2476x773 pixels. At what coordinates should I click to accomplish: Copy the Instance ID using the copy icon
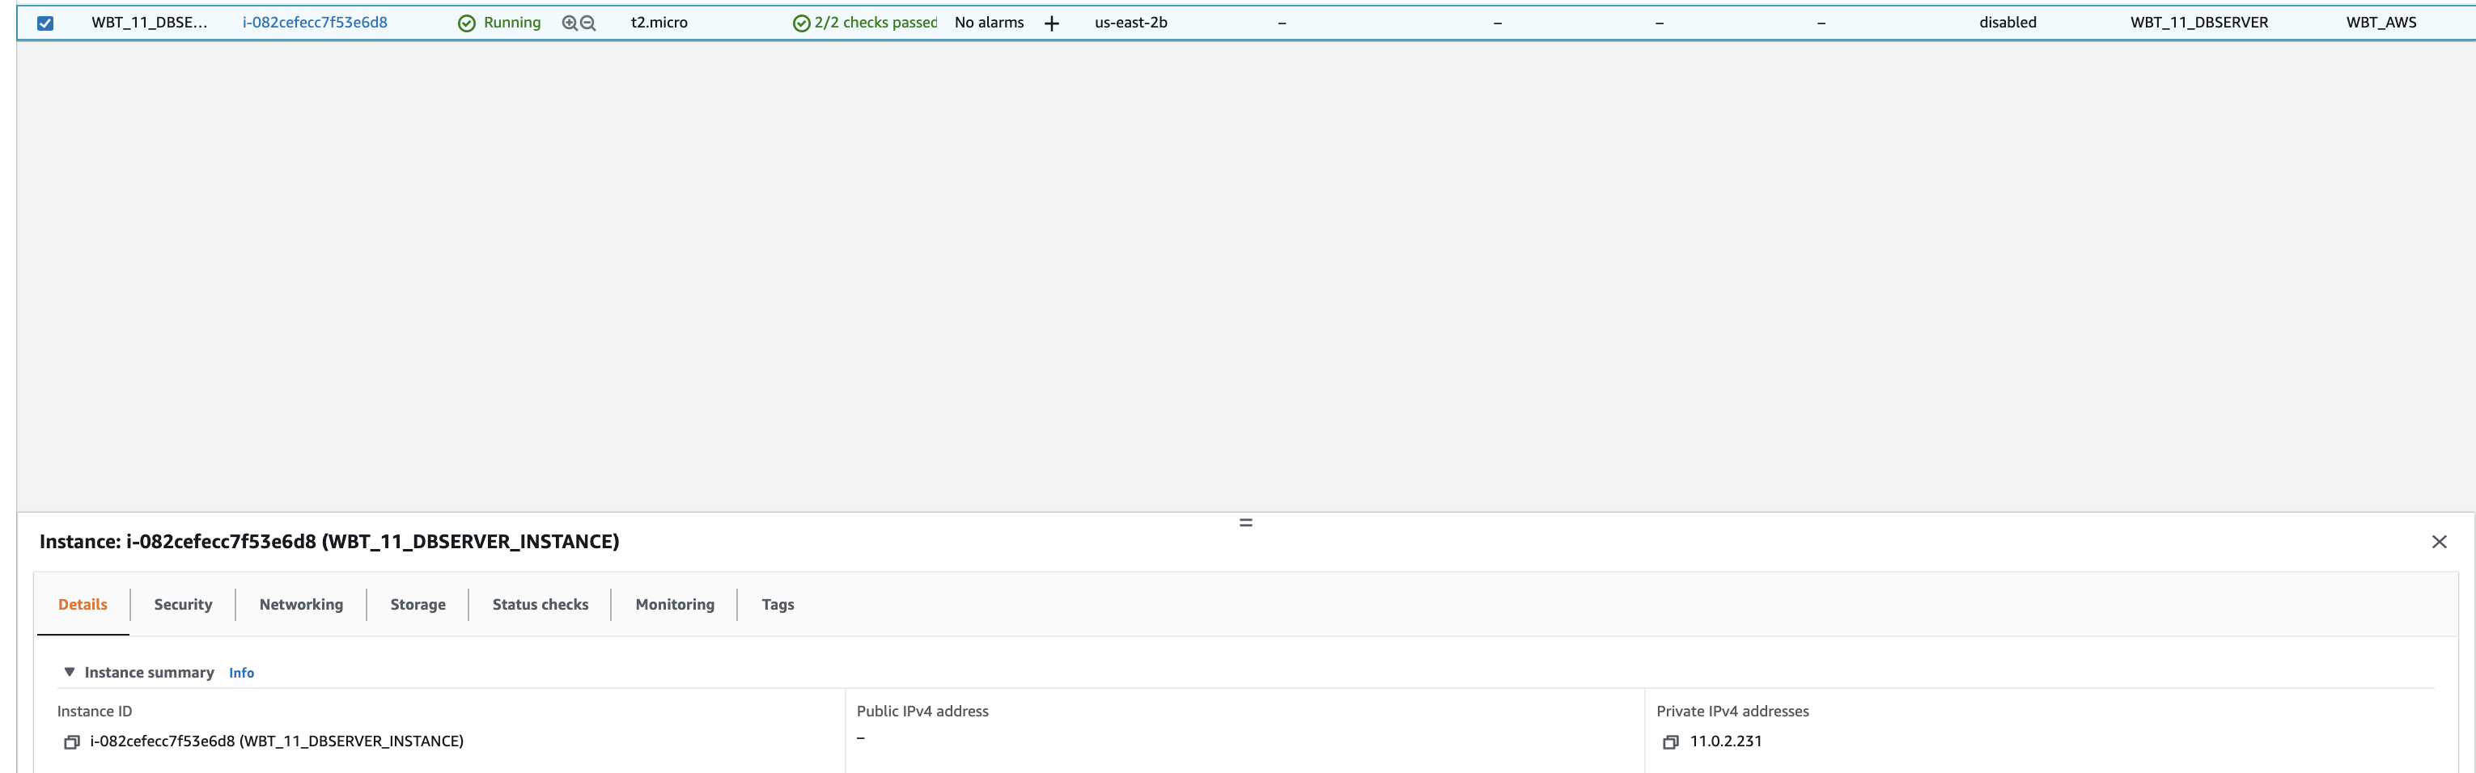click(x=71, y=742)
